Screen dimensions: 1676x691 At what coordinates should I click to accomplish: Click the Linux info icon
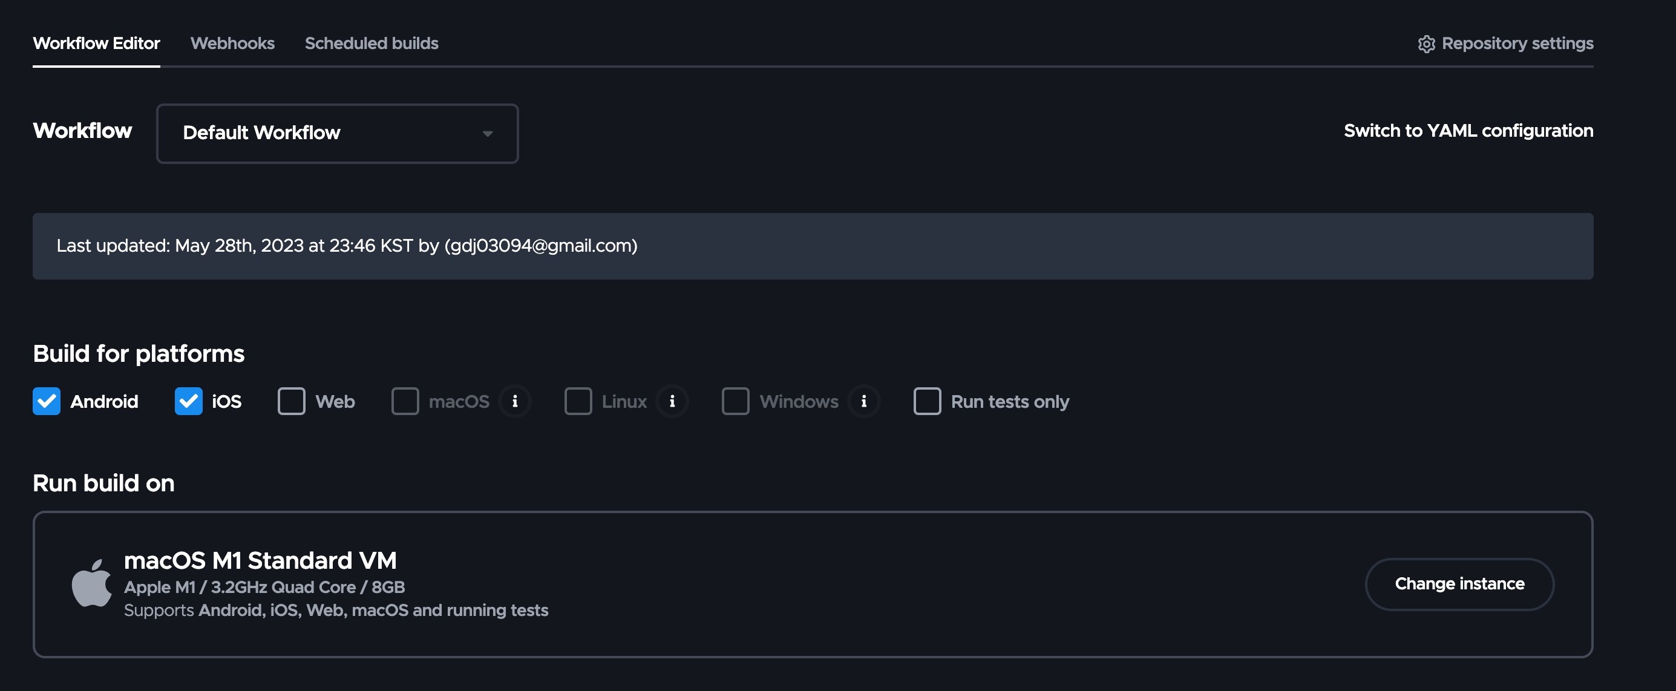pyautogui.click(x=672, y=401)
